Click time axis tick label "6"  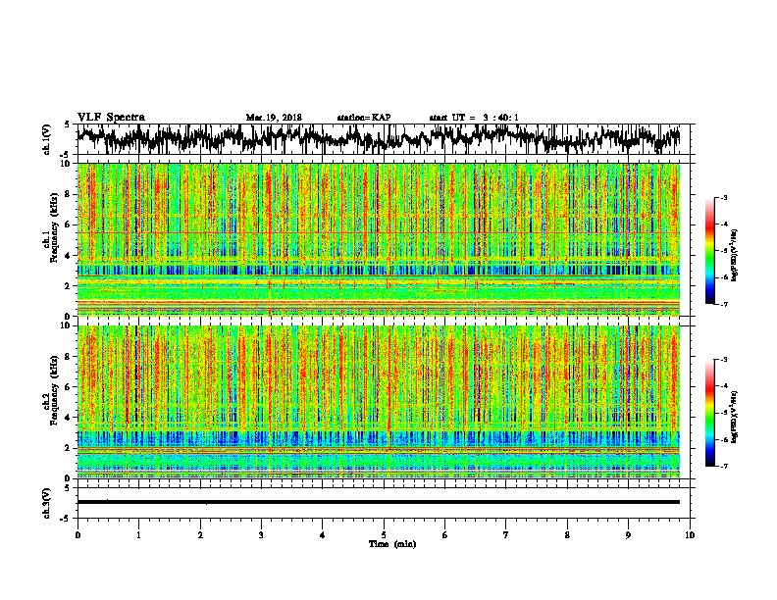tap(444, 535)
